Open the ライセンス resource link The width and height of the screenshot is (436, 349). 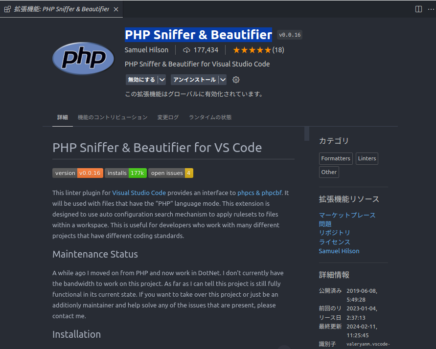[335, 242]
